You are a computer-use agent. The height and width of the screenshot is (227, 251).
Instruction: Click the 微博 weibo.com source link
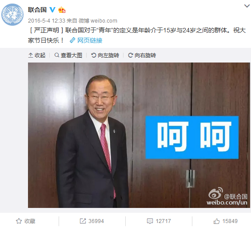(x=98, y=21)
